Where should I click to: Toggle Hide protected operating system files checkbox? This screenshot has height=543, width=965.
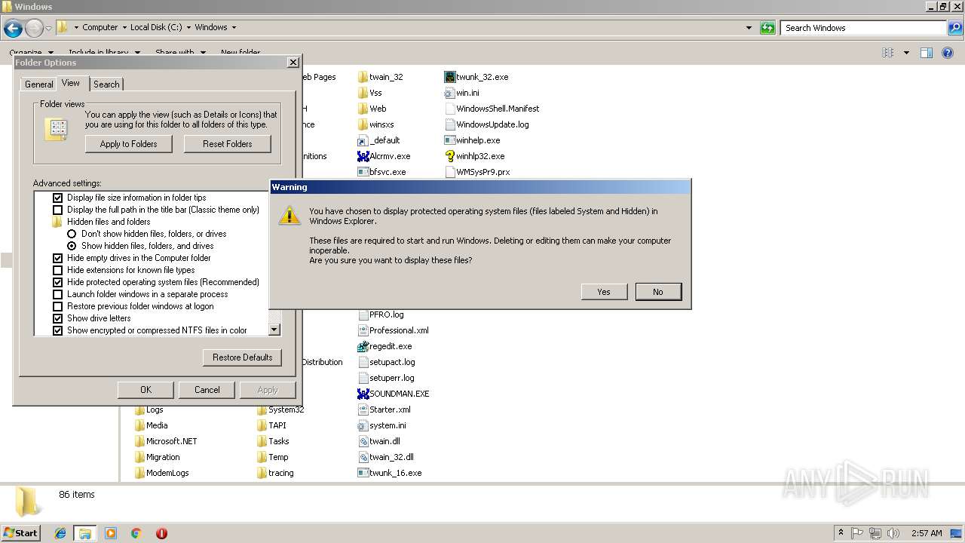click(57, 282)
